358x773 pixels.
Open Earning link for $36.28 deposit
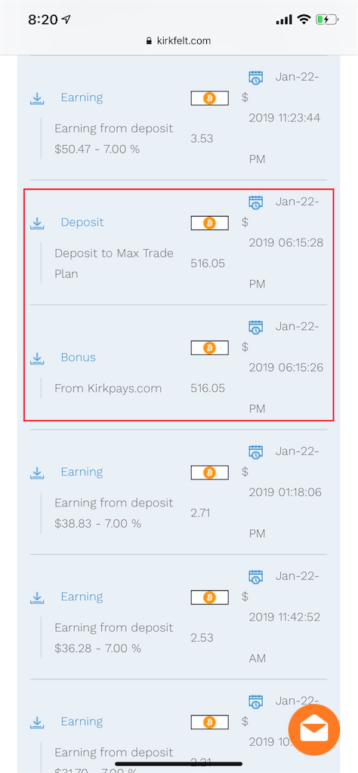pos(82,596)
